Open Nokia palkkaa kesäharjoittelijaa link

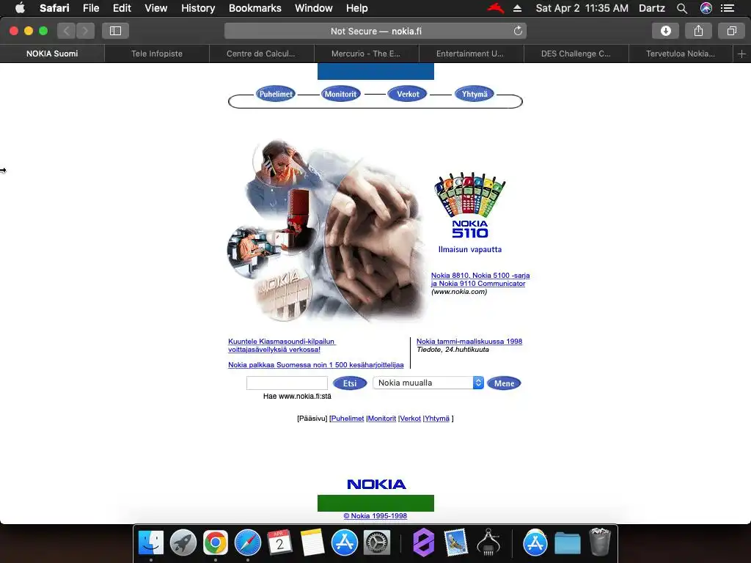tap(315, 365)
